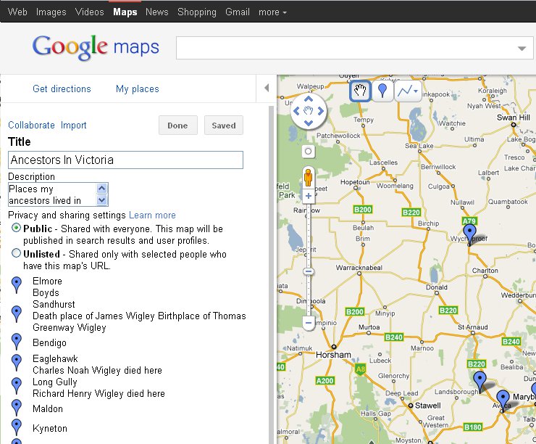Go to News in top bar
The width and height of the screenshot is (536, 444).
(157, 12)
